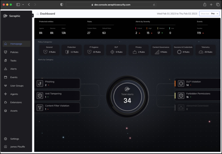Select the IT Hygiene 10 Rules card
The height and width of the screenshot is (154, 222).
click(x=94, y=50)
